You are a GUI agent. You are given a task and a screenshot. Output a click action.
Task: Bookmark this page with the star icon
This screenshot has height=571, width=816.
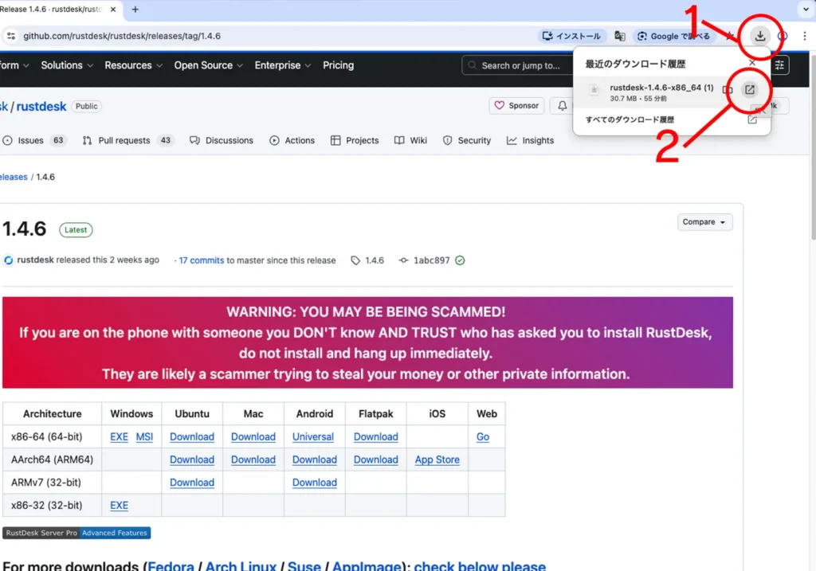[728, 36]
